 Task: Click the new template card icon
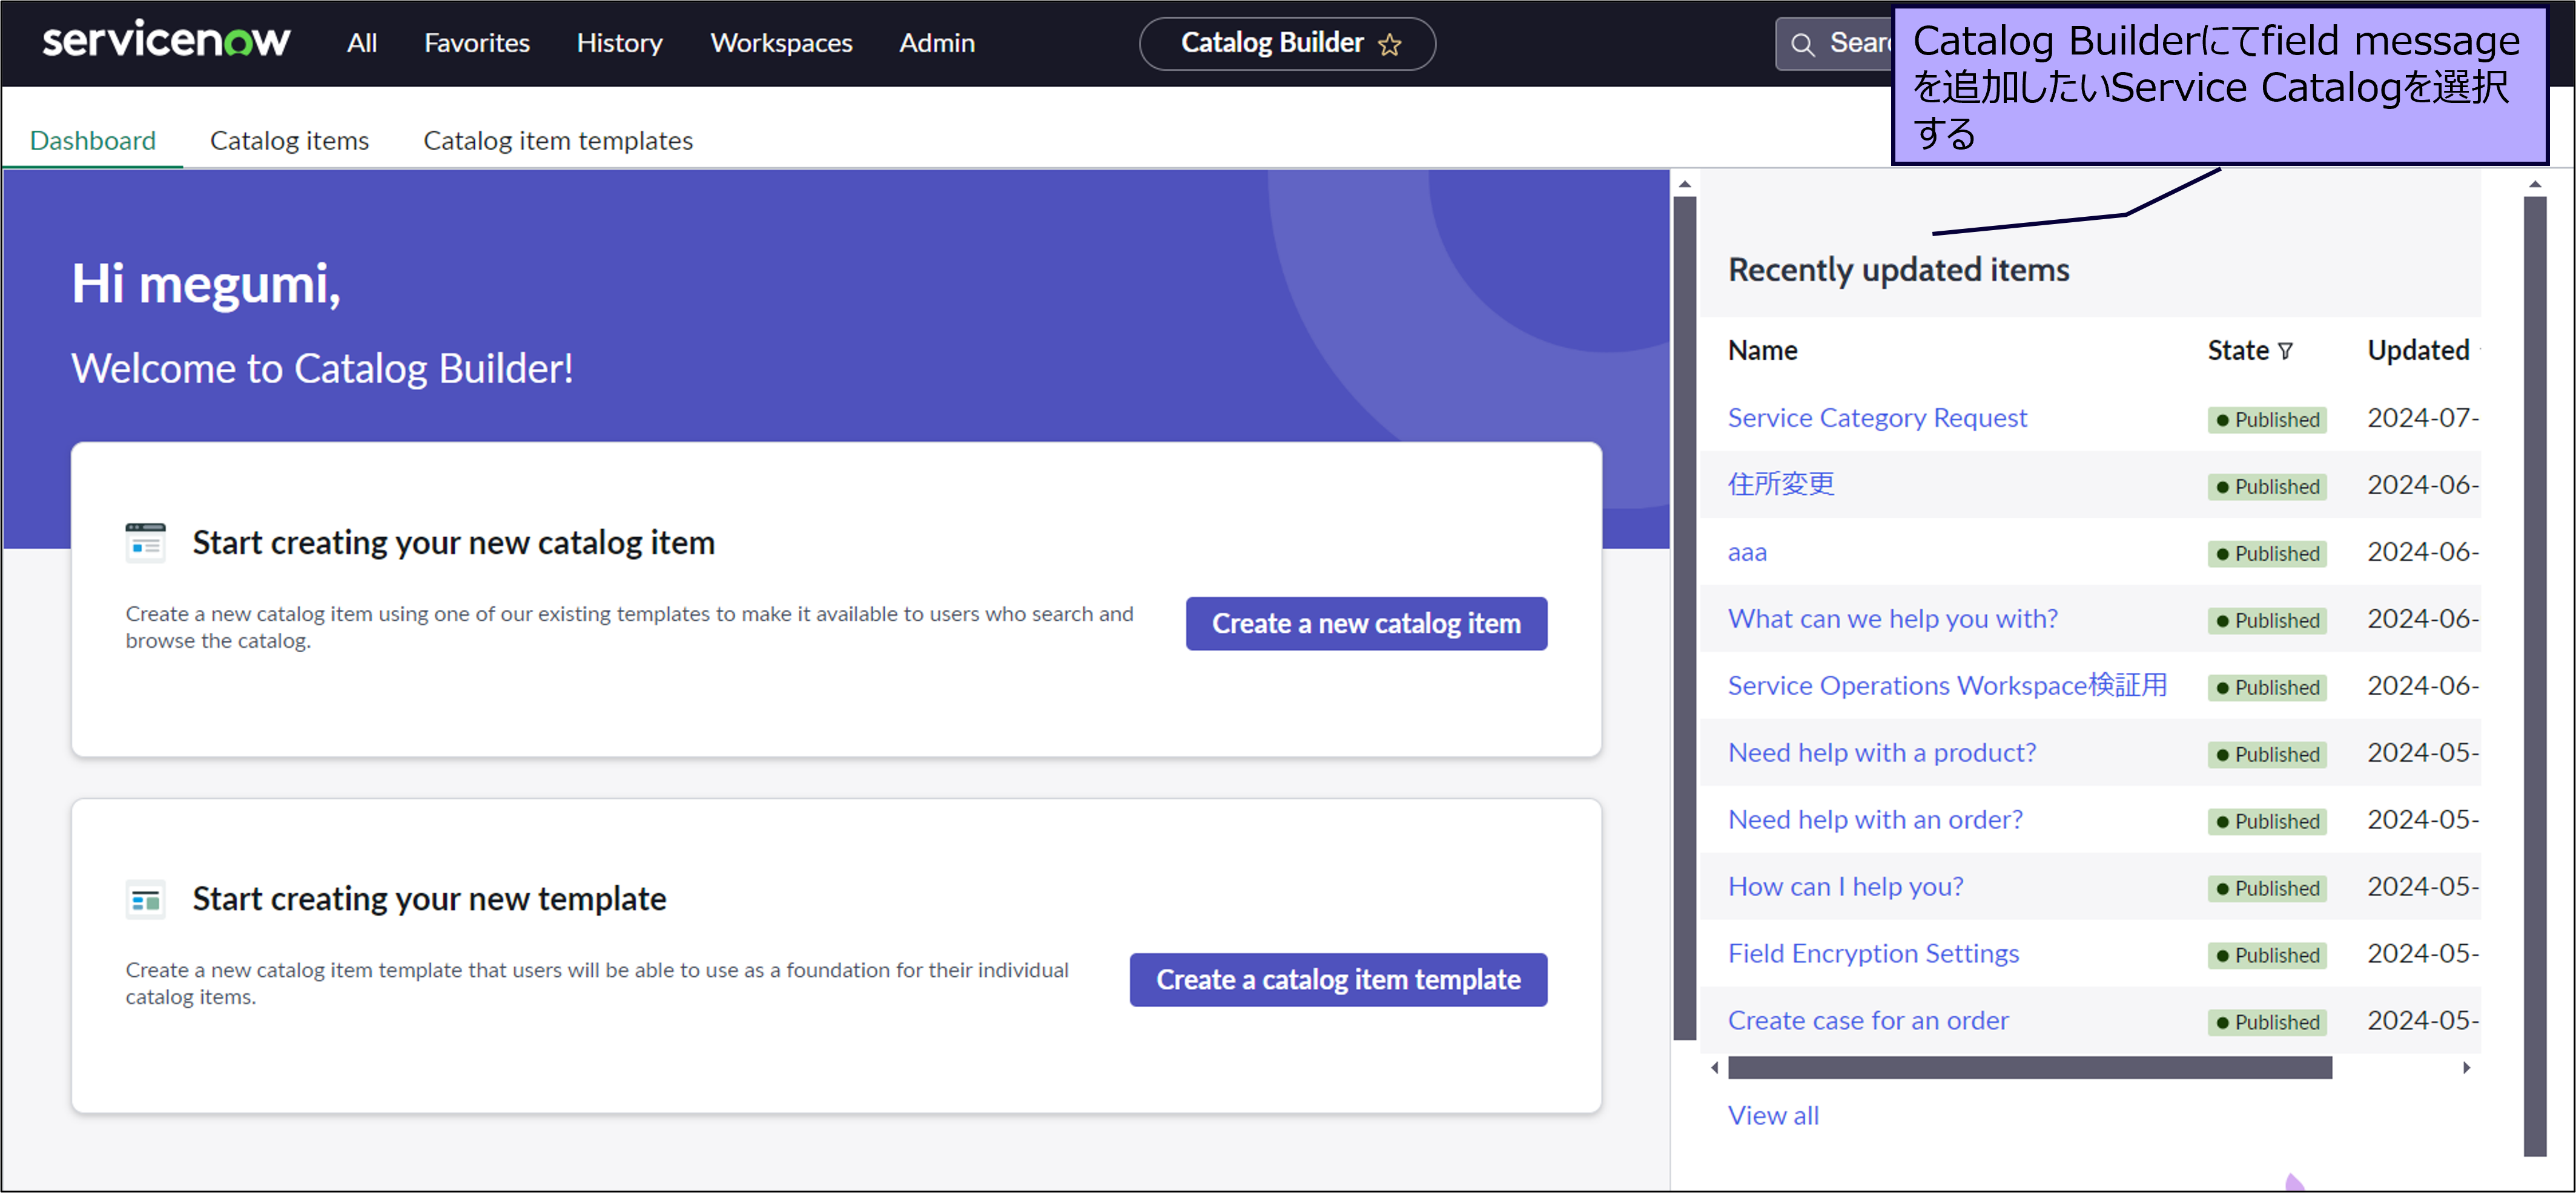[145, 899]
